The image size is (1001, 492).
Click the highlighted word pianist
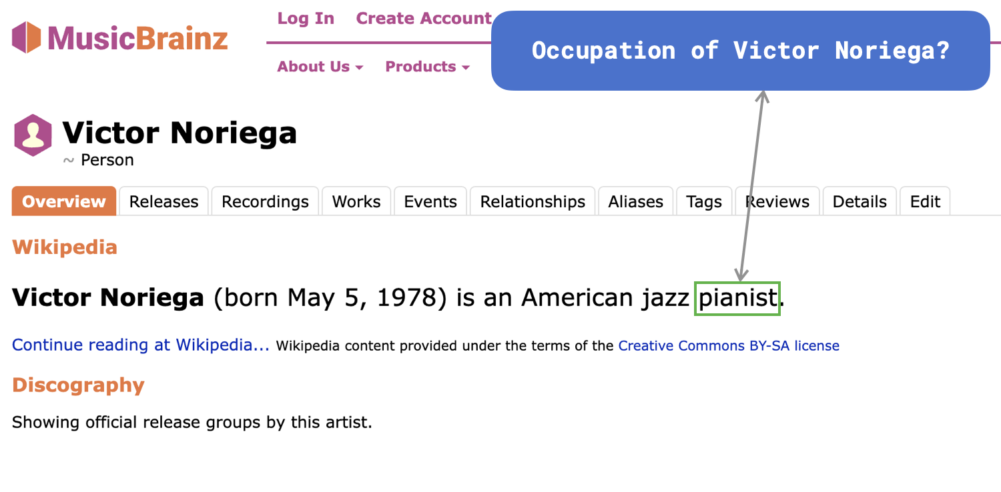pos(737,298)
